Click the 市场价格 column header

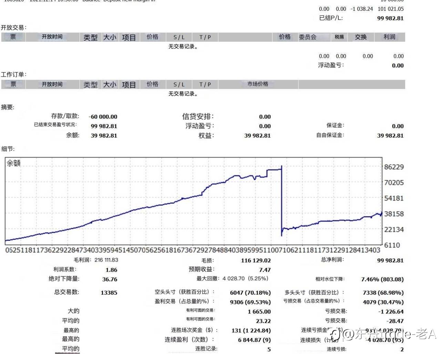258,84
